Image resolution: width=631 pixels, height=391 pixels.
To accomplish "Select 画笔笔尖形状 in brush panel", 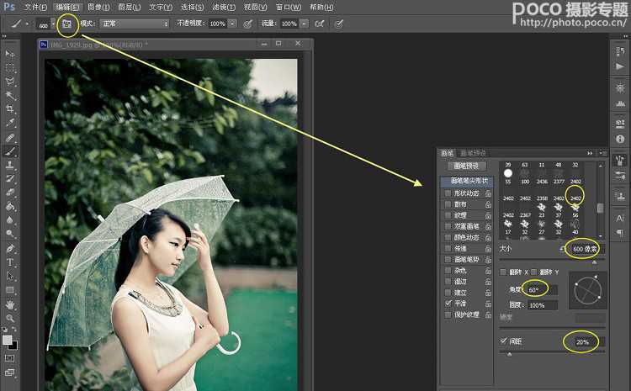I will click(468, 182).
